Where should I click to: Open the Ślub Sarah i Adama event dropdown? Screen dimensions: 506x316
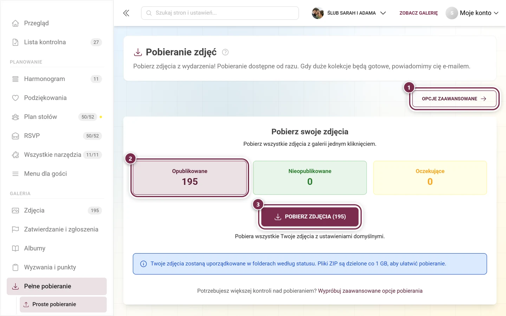point(349,13)
